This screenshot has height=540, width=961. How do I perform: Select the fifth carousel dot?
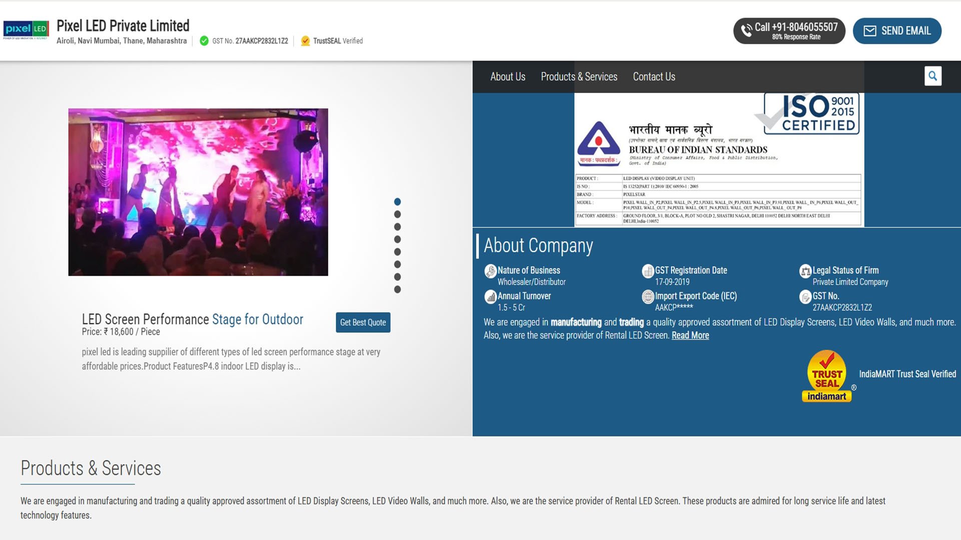397,252
